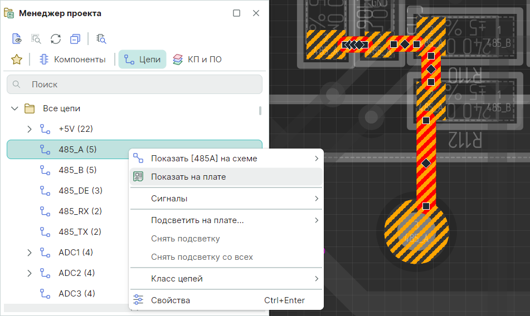Click the Поиск search field

pos(134,85)
